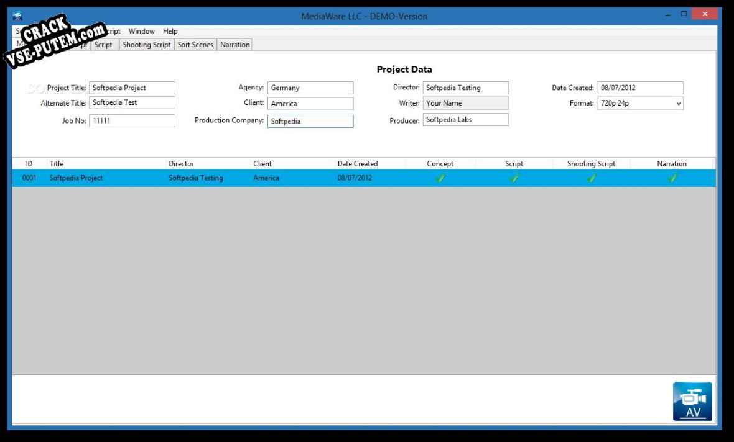Click the Project Title input field
This screenshot has width=734, height=442.
coord(132,88)
